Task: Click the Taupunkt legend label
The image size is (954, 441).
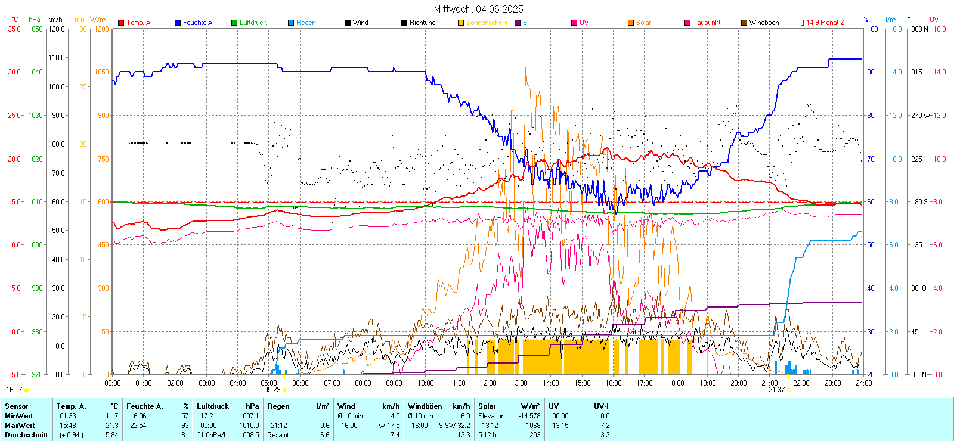Action: click(x=707, y=23)
